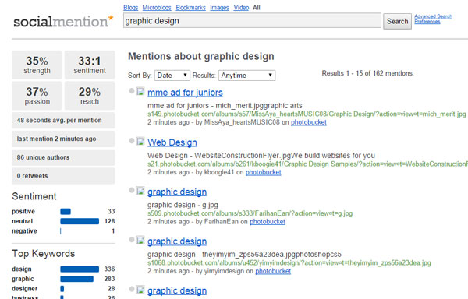Click the Search button

(397, 22)
